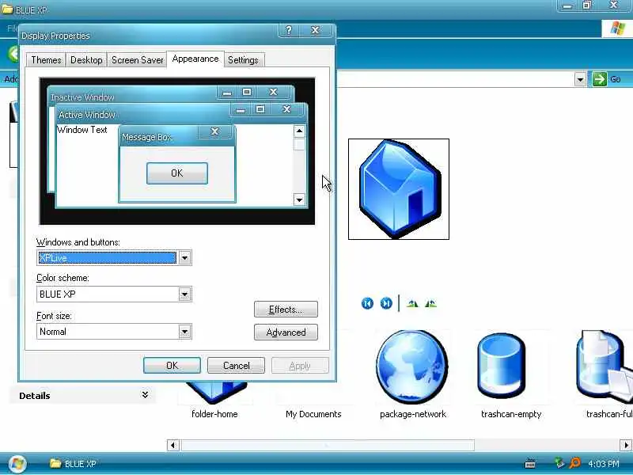Image resolution: width=633 pixels, height=475 pixels.
Task: Switch to the Themes tab
Action: pyautogui.click(x=46, y=60)
